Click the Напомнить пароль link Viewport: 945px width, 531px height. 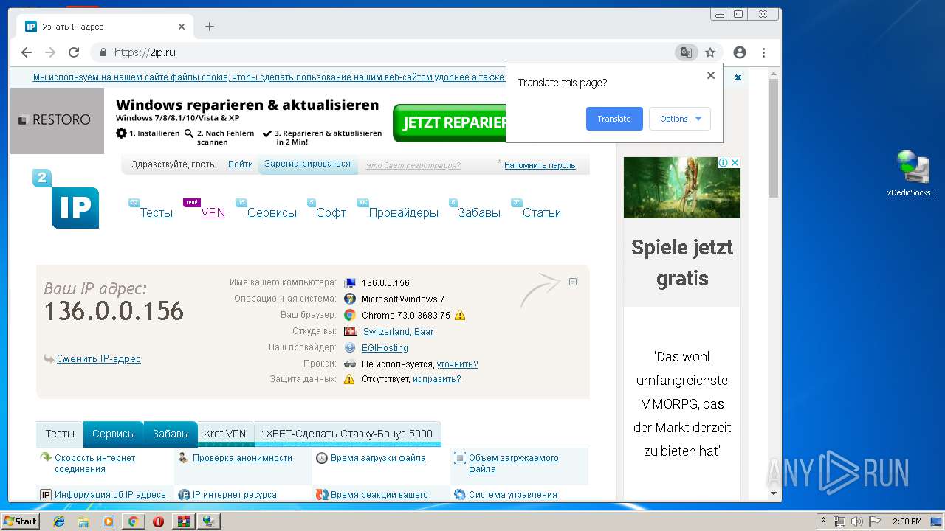540,165
